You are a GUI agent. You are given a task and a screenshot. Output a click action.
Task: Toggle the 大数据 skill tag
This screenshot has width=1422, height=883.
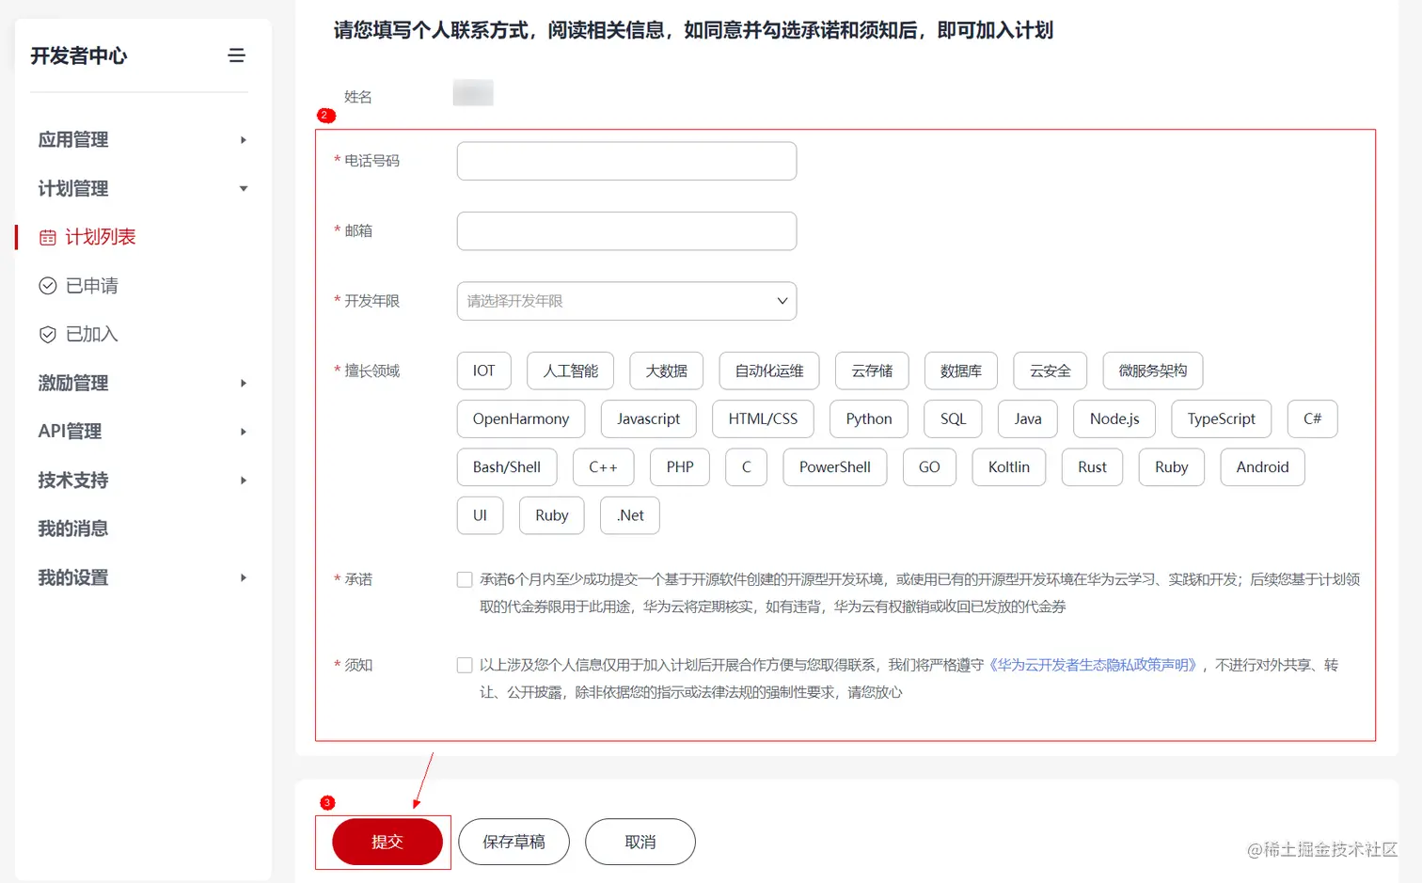(667, 371)
